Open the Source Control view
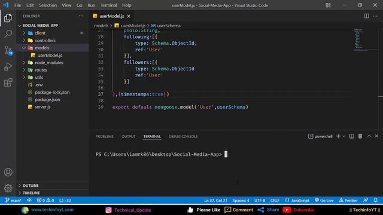 [x=8, y=50]
